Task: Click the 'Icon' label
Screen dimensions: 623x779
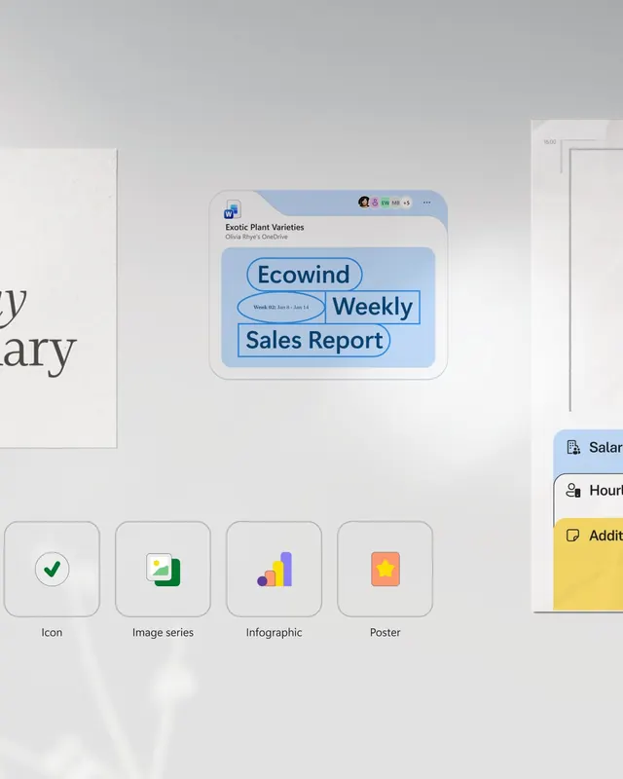Action: (x=52, y=632)
